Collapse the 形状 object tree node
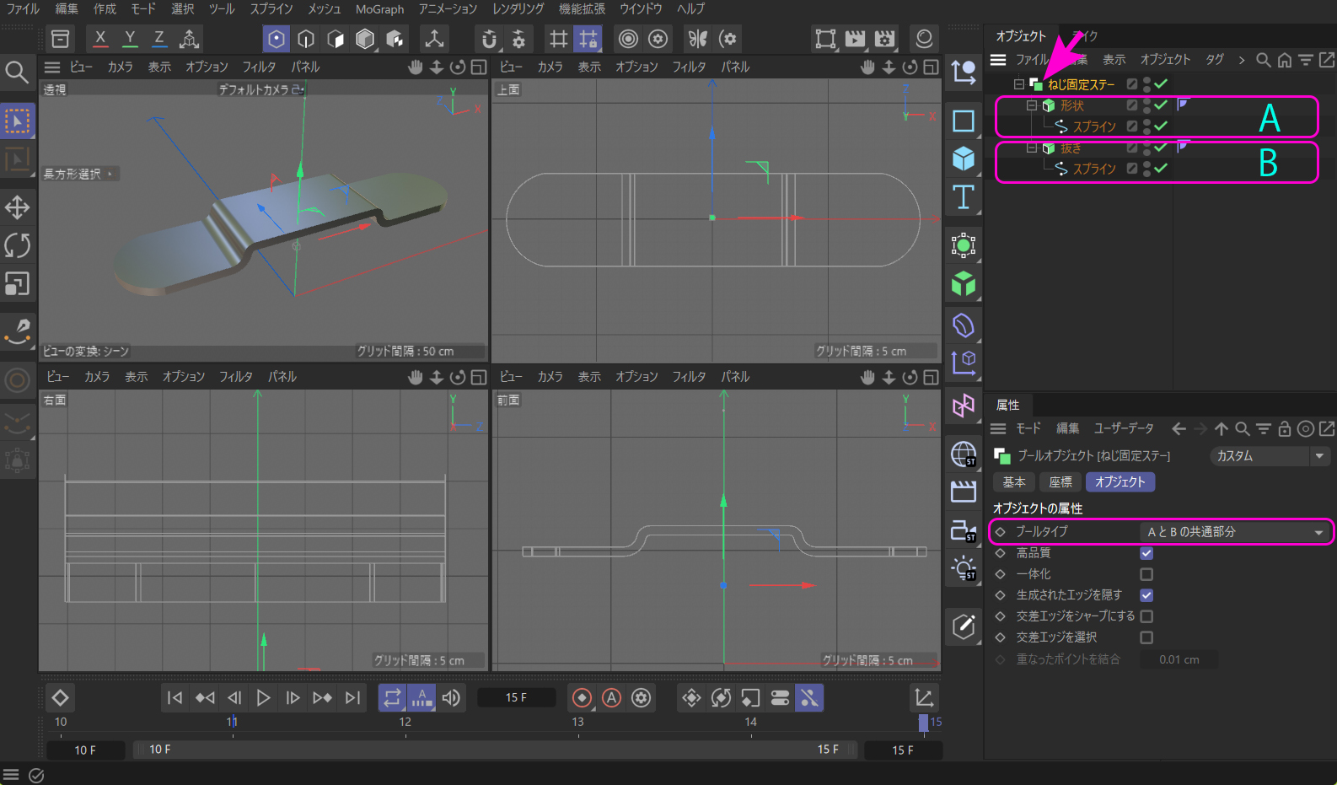The width and height of the screenshot is (1337, 785). click(x=1032, y=105)
